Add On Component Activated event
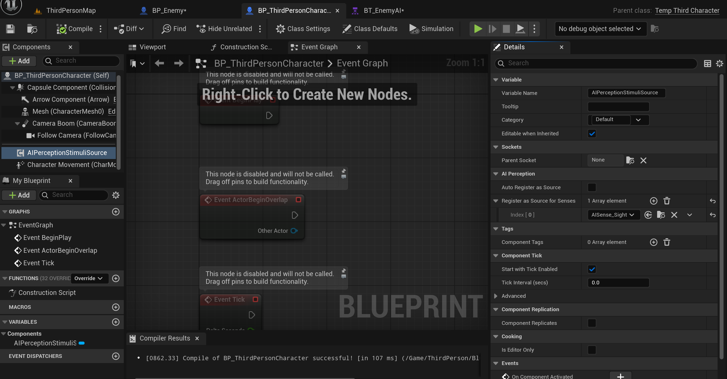The width and height of the screenshot is (727, 379). 621,376
